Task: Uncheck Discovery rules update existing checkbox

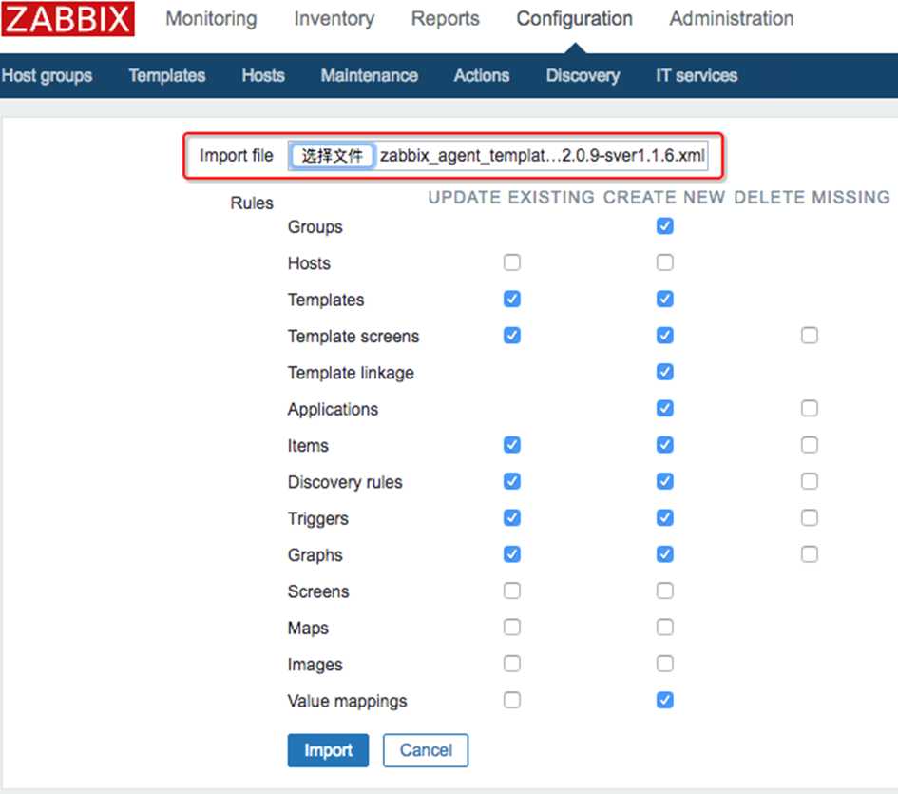Action: pyautogui.click(x=512, y=481)
